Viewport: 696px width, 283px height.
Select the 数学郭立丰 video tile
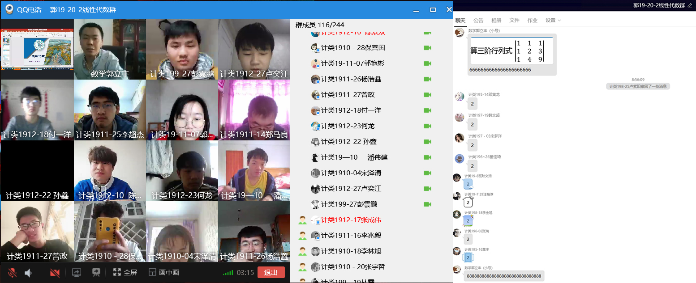[x=110, y=49]
